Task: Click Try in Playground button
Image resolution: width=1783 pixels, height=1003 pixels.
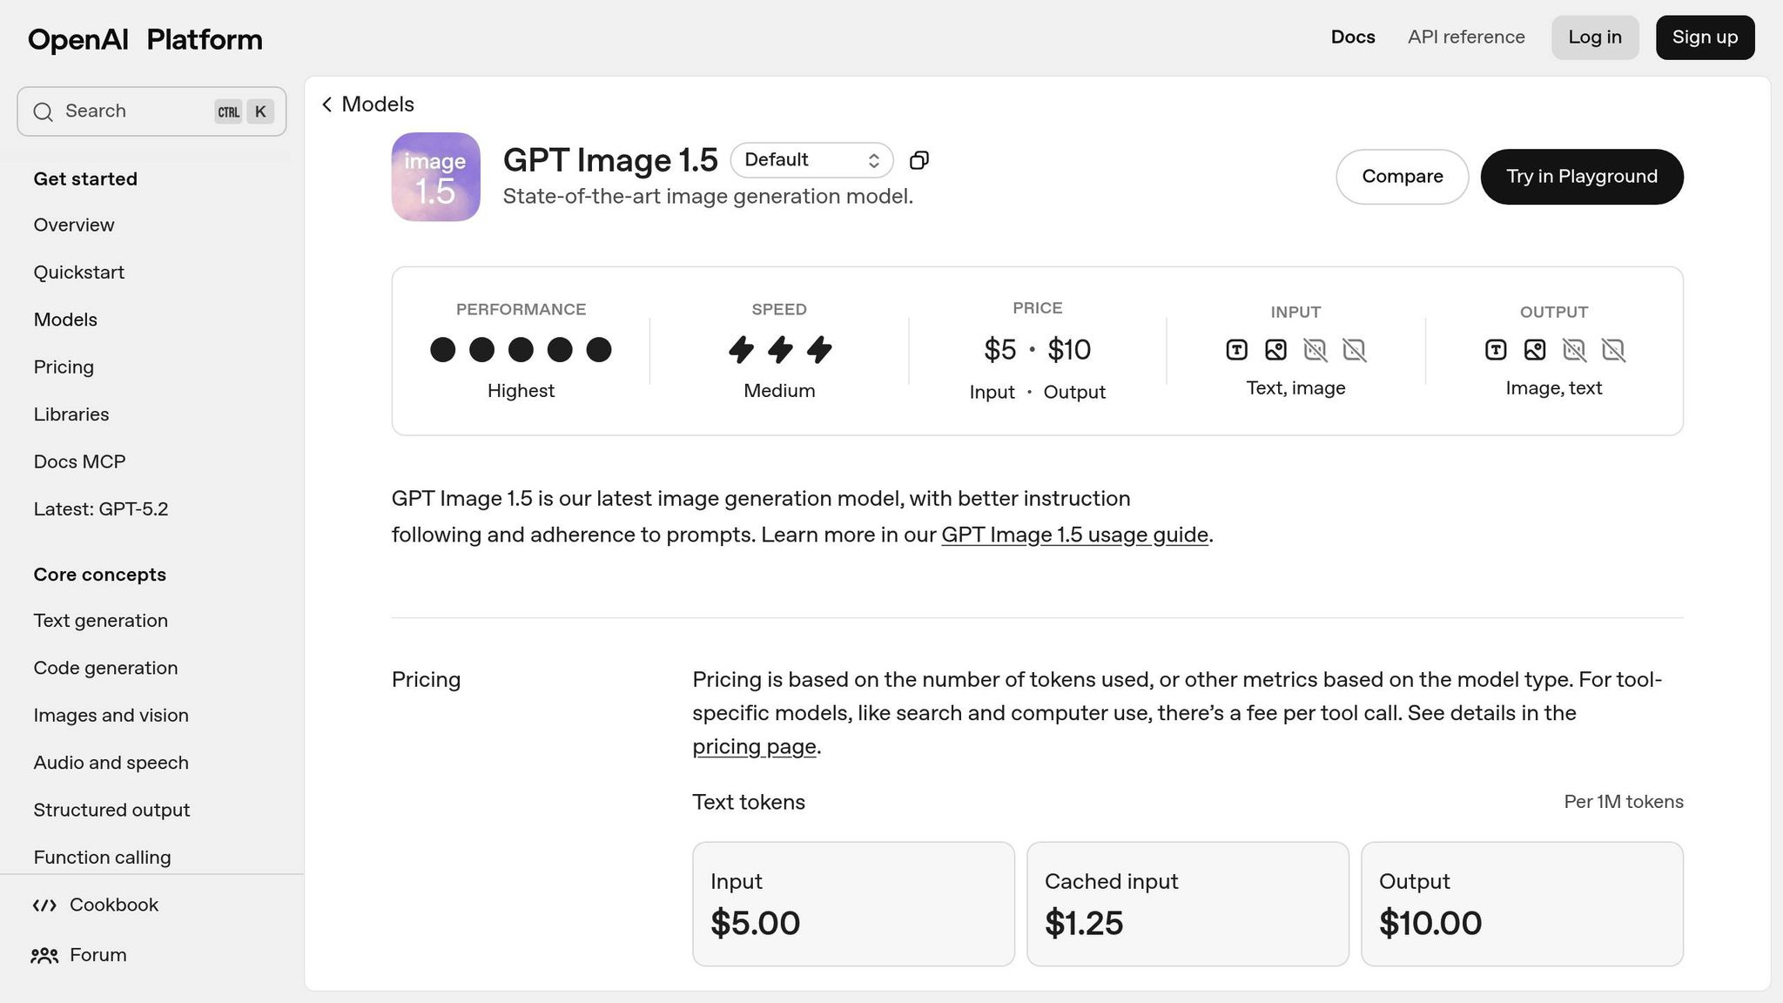Action: pos(1582,177)
